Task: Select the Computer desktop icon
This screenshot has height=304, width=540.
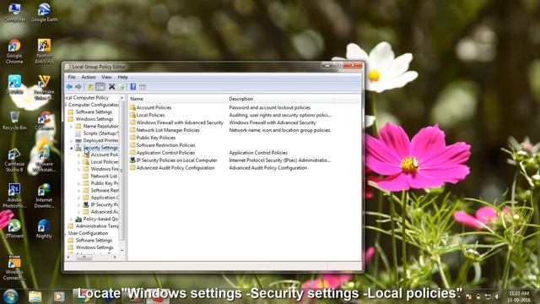Action: [x=14, y=13]
